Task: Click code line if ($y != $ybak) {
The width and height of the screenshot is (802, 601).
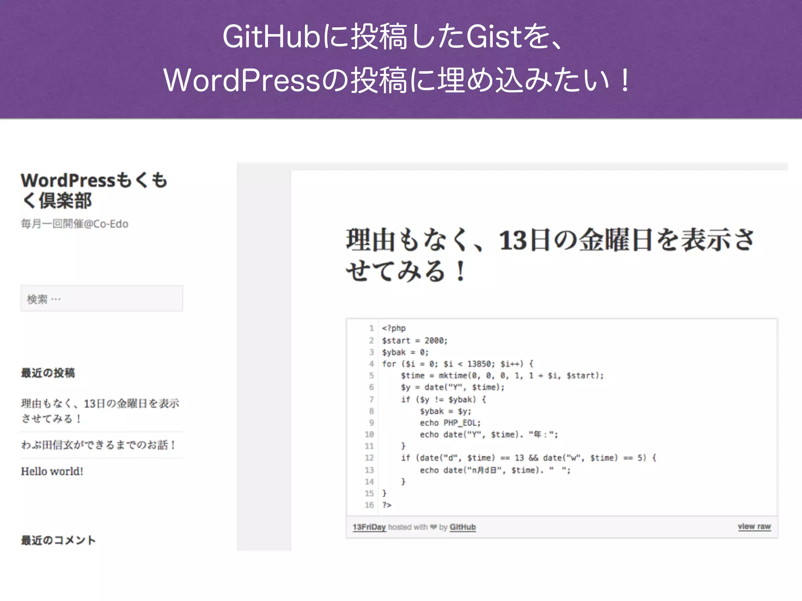Action: pyautogui.click(x=443, y=399)
